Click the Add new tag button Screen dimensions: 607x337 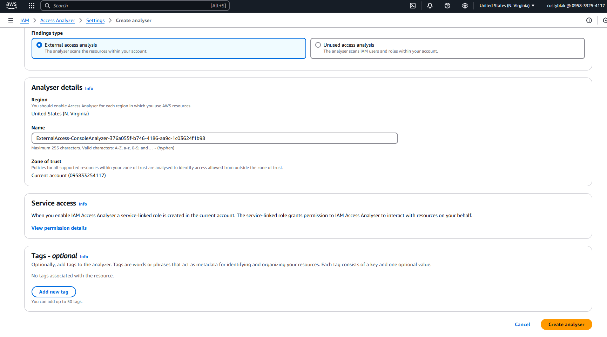(54, 292)
